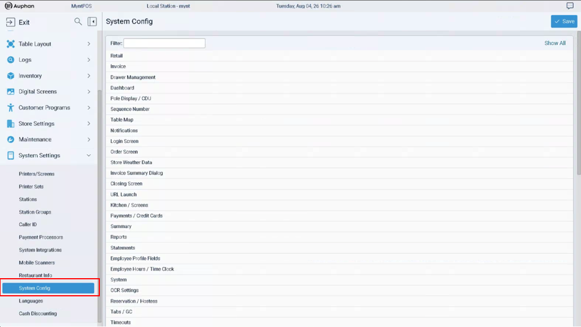Expand the Table Layout chevron

coord(89,44)
